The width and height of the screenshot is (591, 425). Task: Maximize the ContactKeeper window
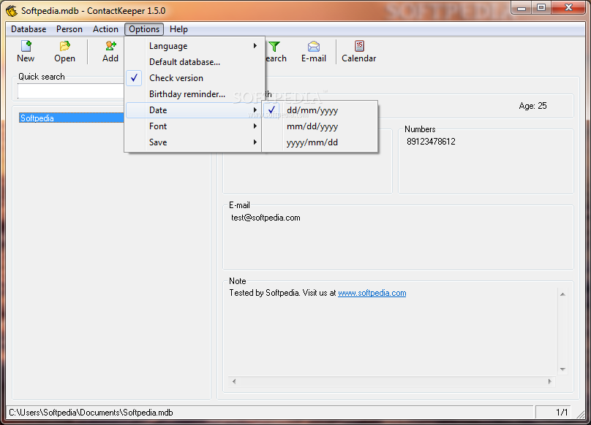[x=541, y=7]
